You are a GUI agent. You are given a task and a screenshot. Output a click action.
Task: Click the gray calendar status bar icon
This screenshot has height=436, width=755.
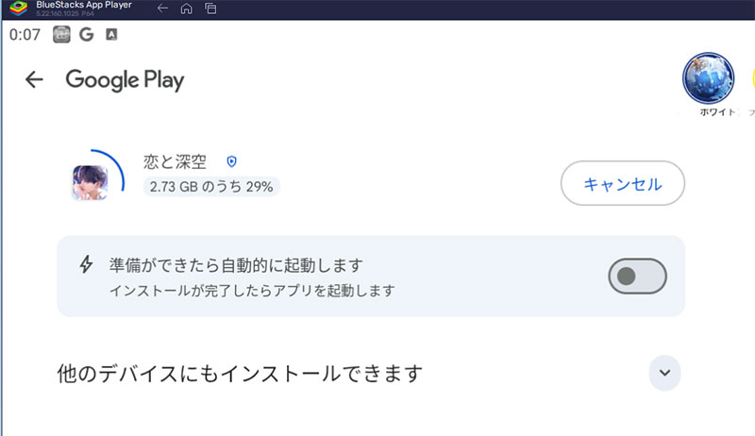[x=63, y=35]
